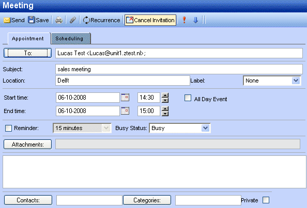Click the Categories text field
The image size is (307, 208).
pos(208,200)
